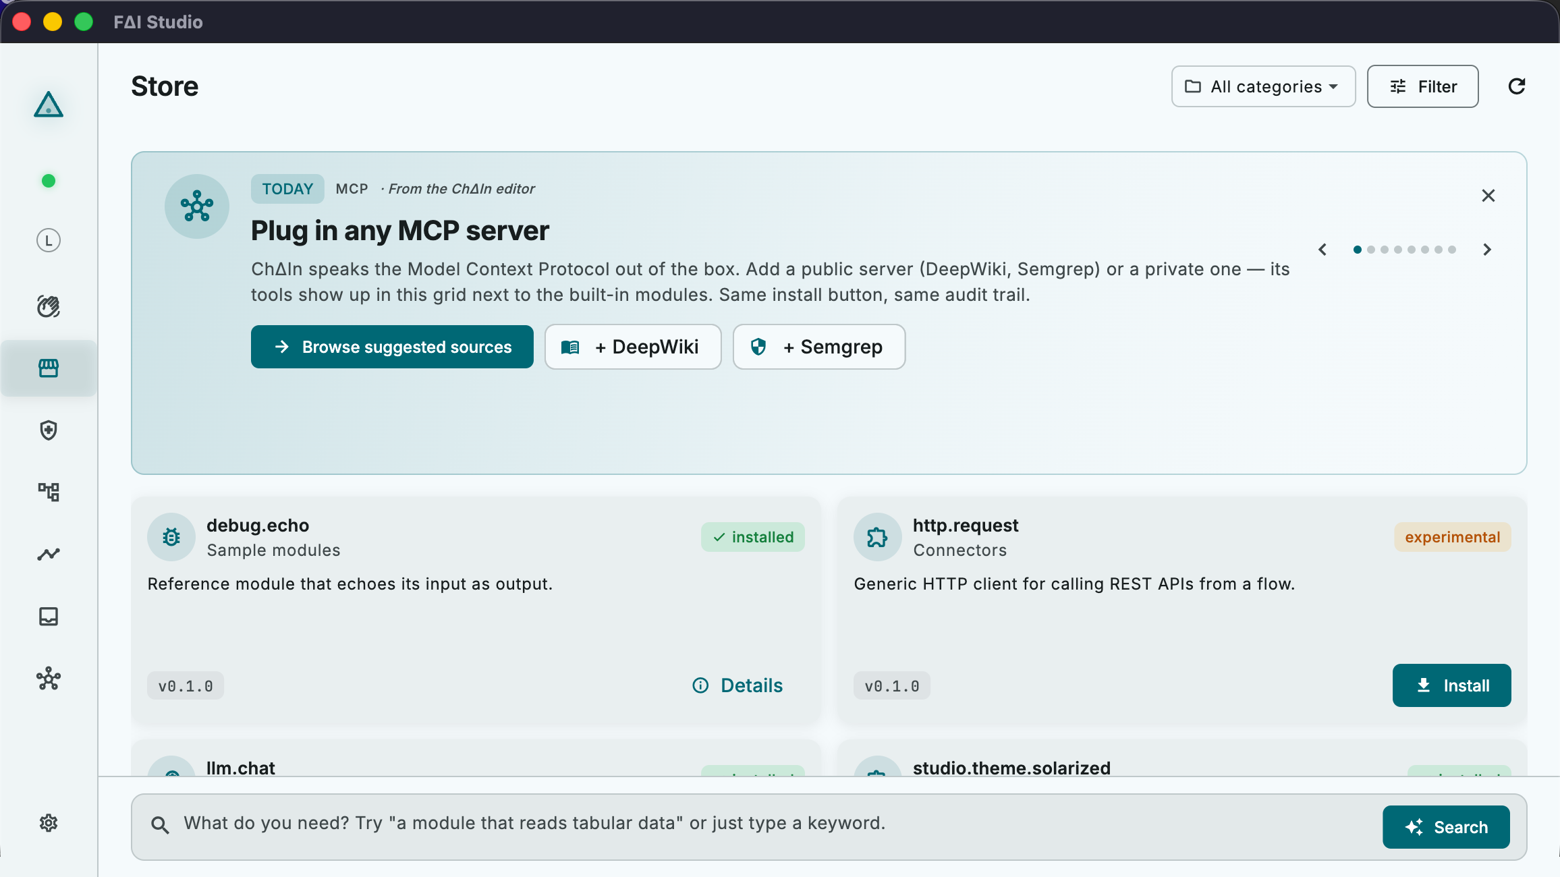Open the clock history sidebar icon
Viewport: 1560px width, 877px height.
coord(49,241)
